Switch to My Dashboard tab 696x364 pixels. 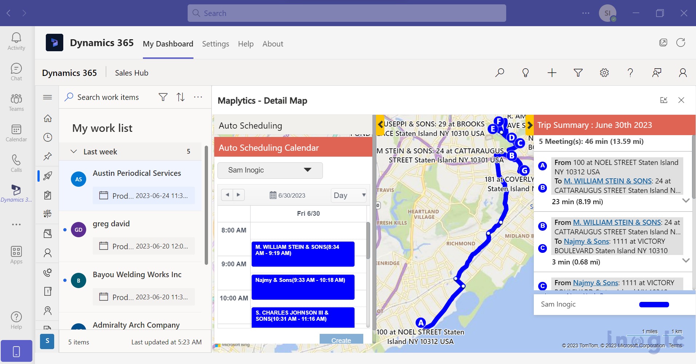tap(168, 44)
